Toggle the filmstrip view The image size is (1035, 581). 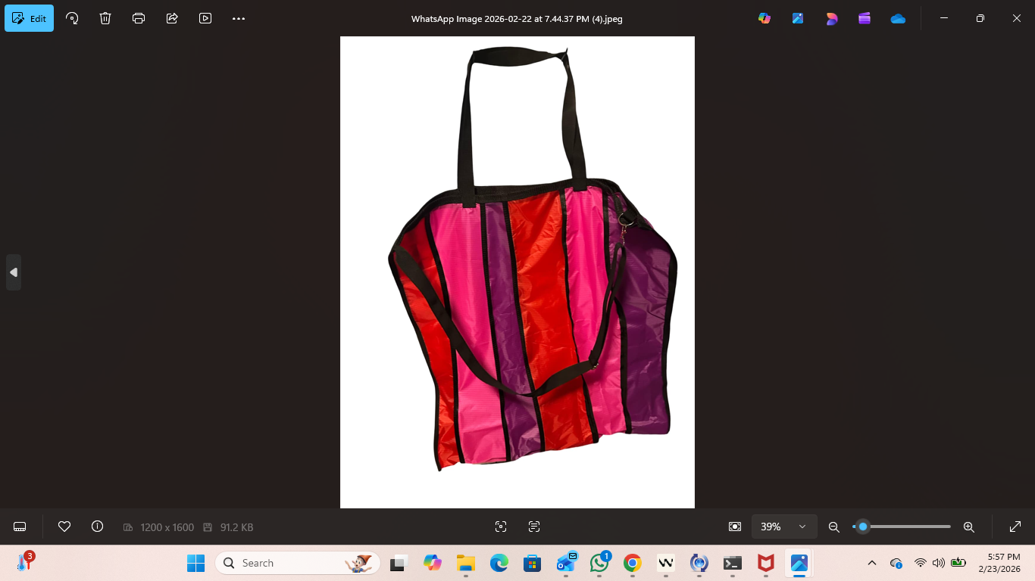(x=20, y=527)
